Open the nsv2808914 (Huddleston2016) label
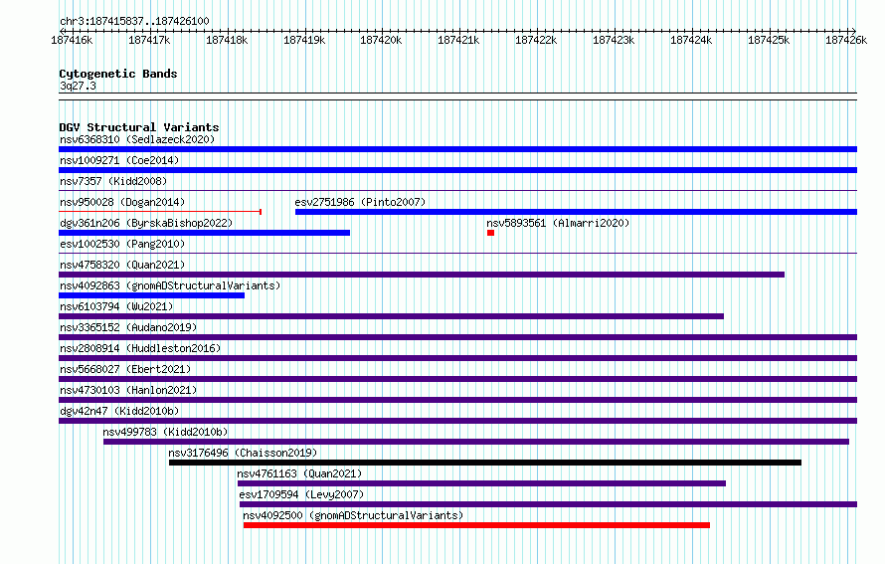 point(140,348)
